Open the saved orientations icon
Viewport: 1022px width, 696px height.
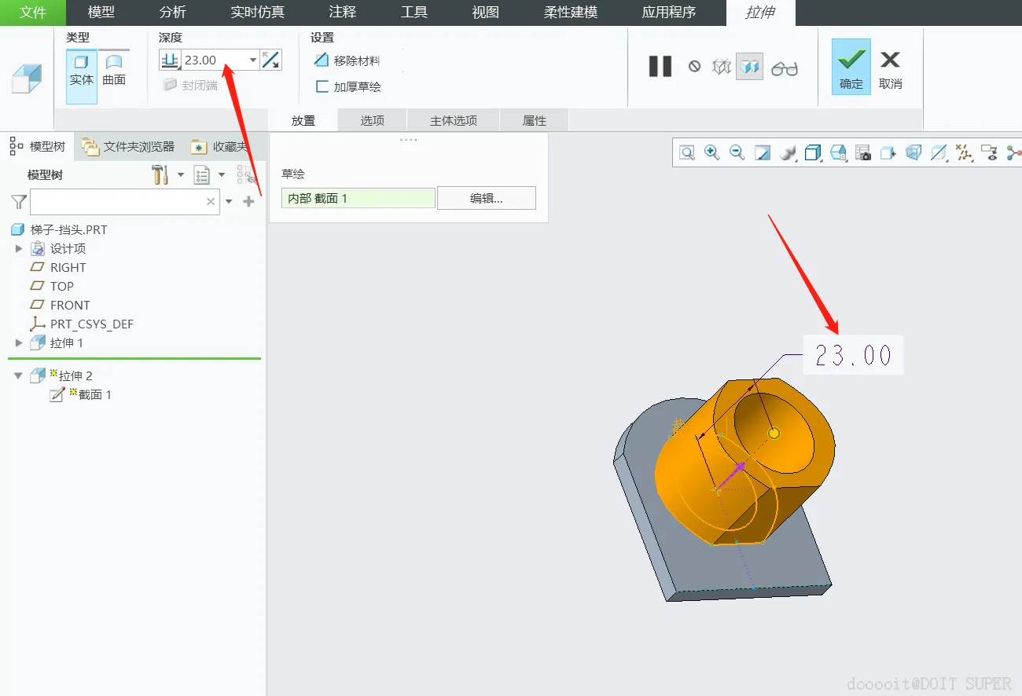tap(838, 153)
